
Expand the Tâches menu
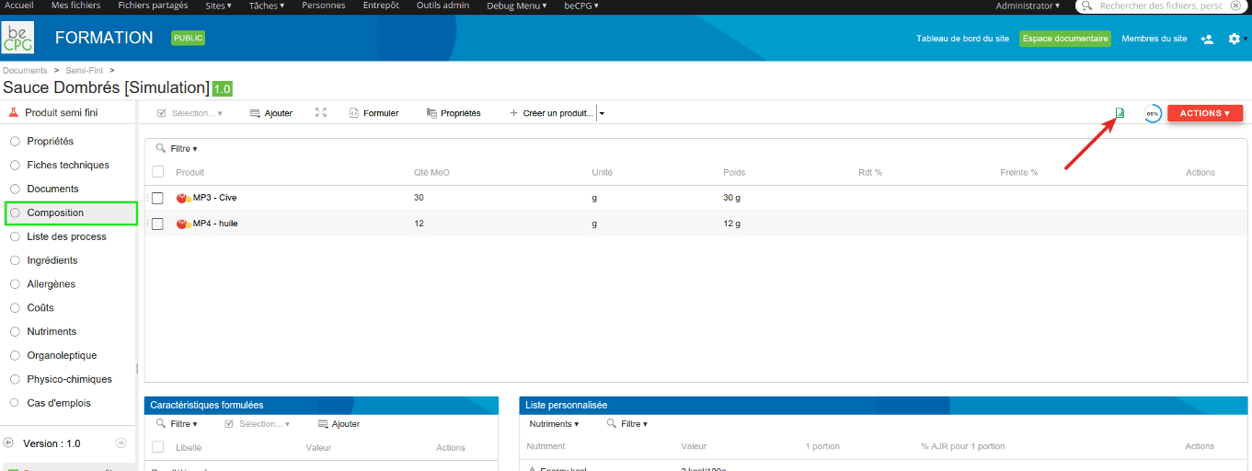click(x=267, y=6)
